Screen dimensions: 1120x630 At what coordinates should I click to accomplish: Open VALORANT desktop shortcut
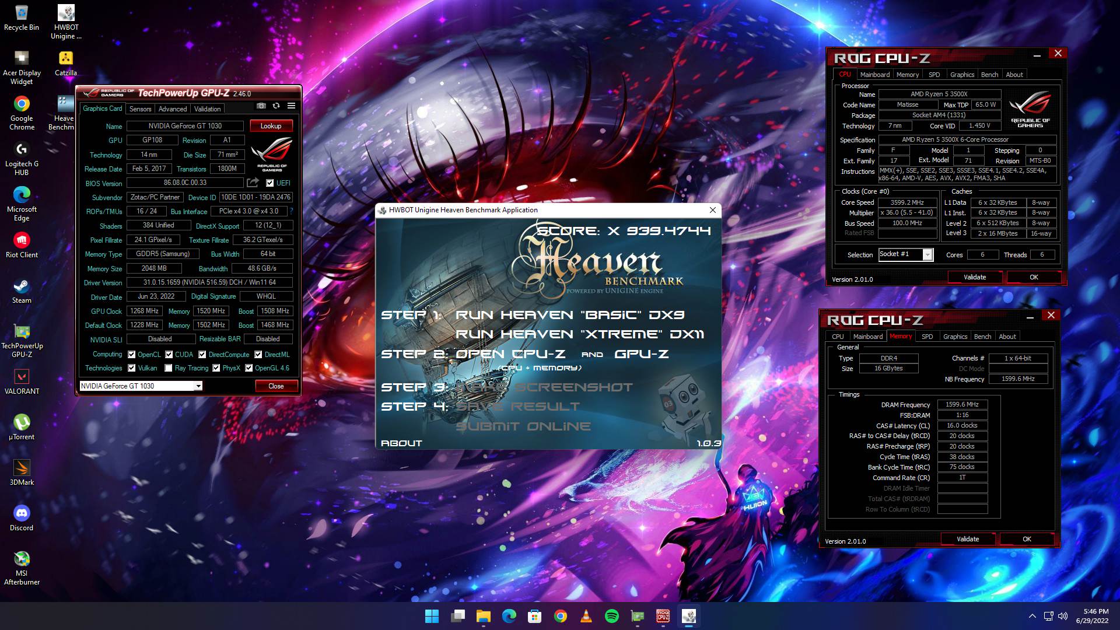click(22, 382)
